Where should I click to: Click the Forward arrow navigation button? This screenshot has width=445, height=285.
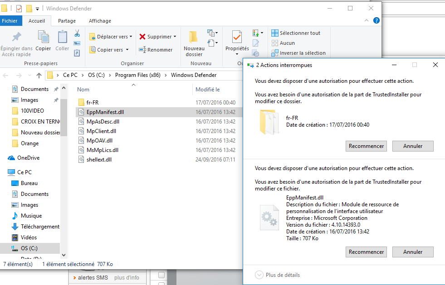(19, 75)
